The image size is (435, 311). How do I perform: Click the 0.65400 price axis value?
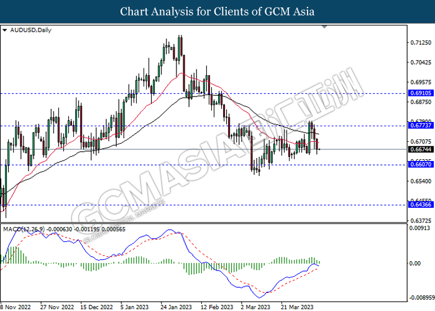(421, 181)
